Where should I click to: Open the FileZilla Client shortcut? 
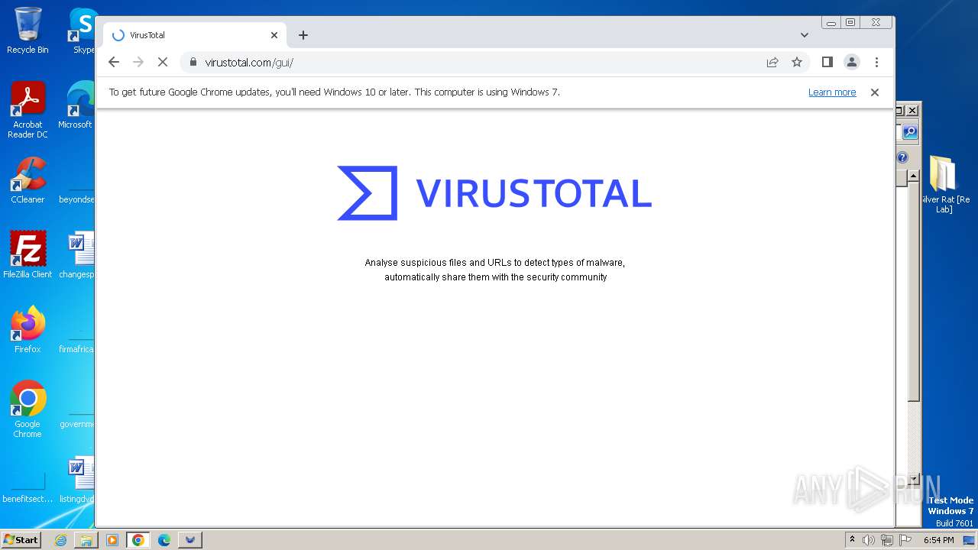28,255
